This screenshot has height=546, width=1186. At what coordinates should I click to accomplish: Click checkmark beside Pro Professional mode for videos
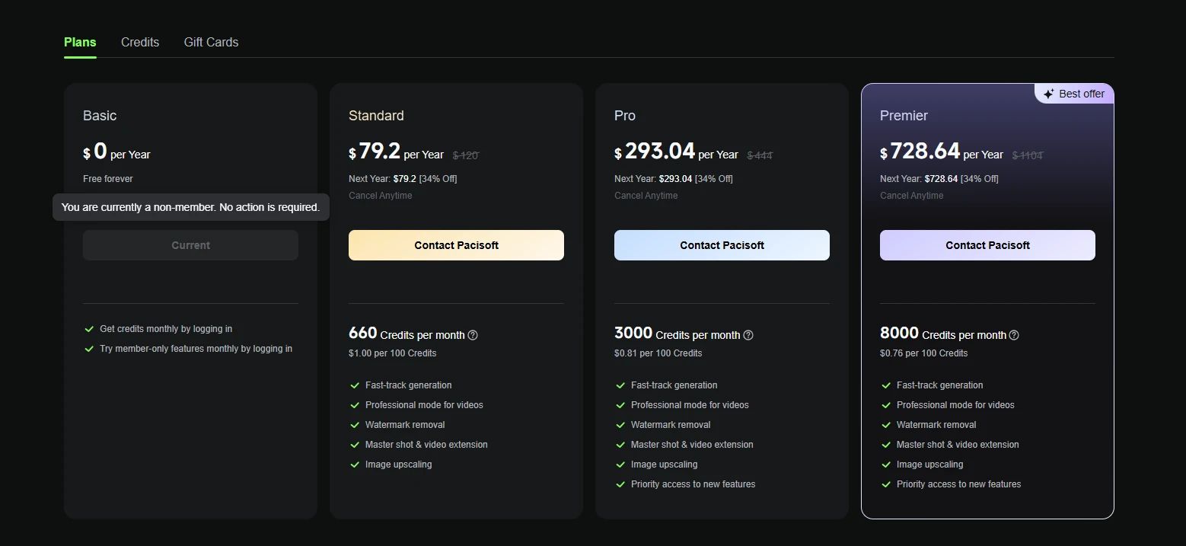coord(620,405)
